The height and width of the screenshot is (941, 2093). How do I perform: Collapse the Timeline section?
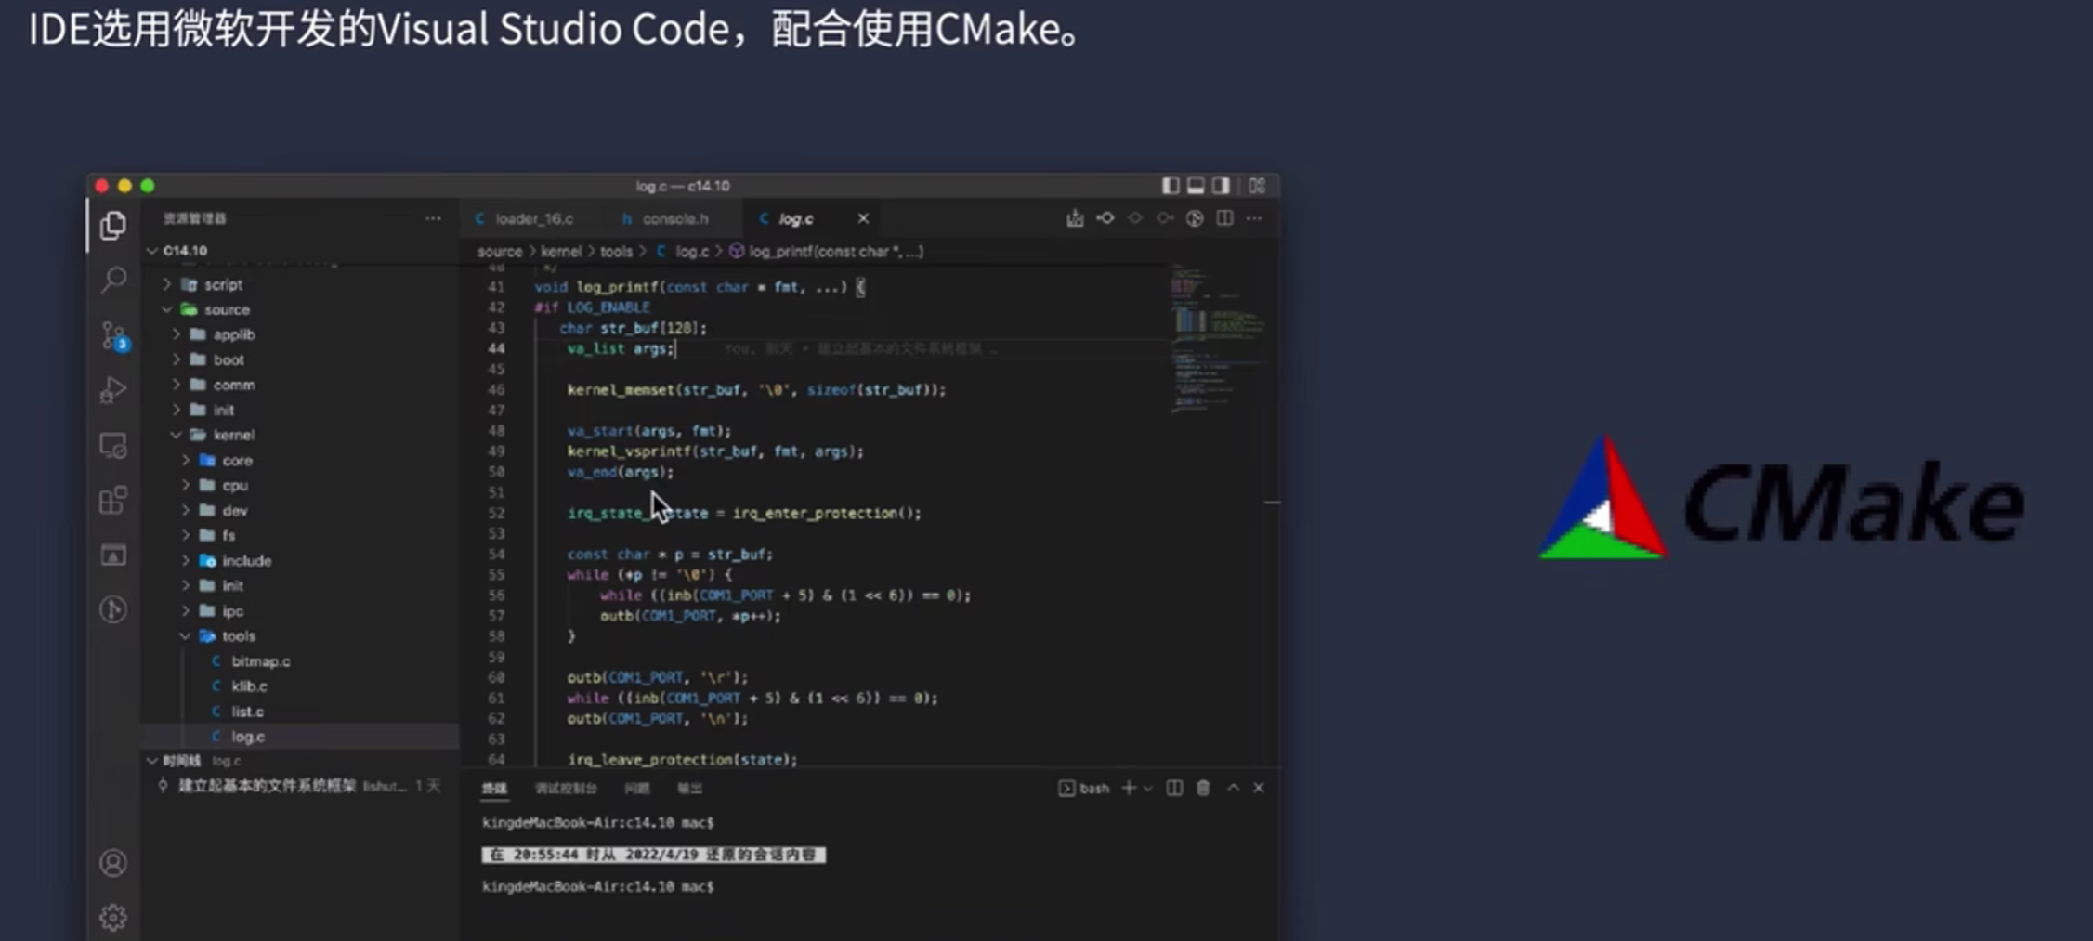tap(152, 761)
